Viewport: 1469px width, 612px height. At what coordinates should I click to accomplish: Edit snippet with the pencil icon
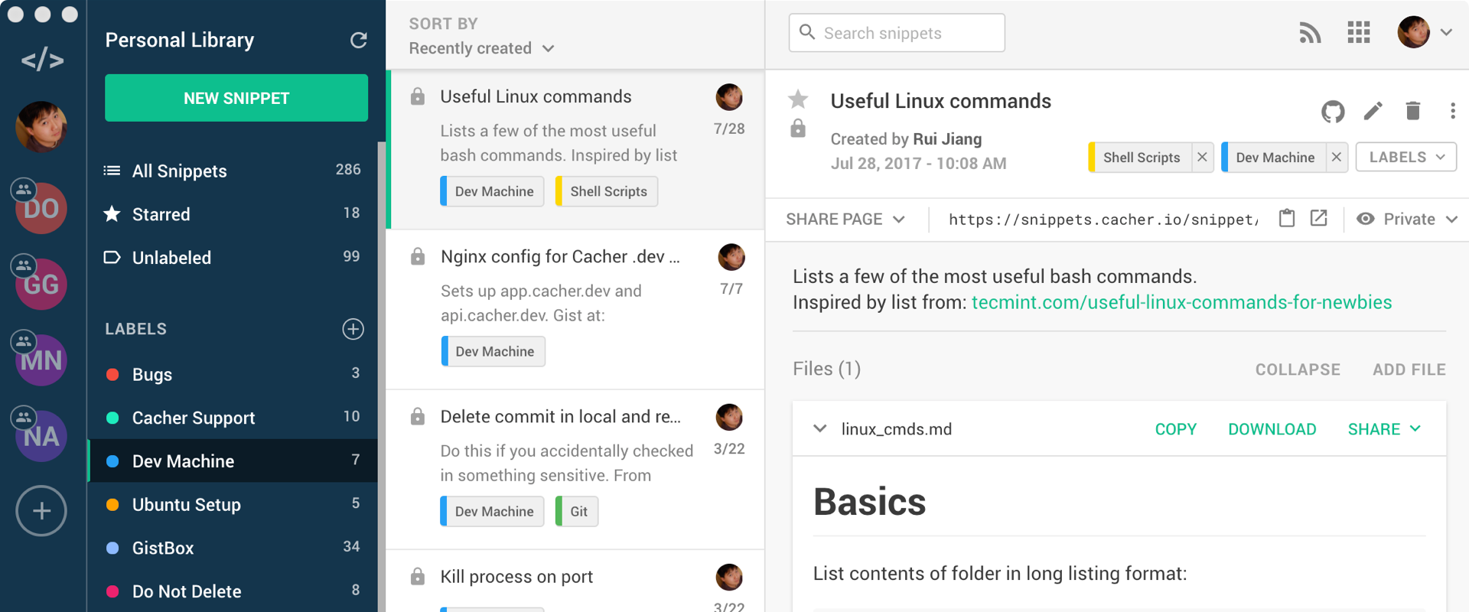[x=1373, y=112]
